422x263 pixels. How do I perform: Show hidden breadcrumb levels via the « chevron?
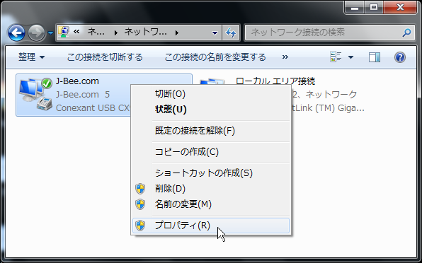tap(76, 32)
